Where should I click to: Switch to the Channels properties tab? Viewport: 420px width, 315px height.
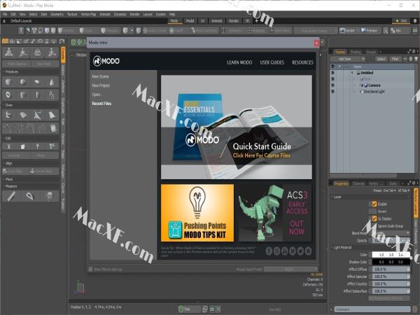[x=358, y=183]
